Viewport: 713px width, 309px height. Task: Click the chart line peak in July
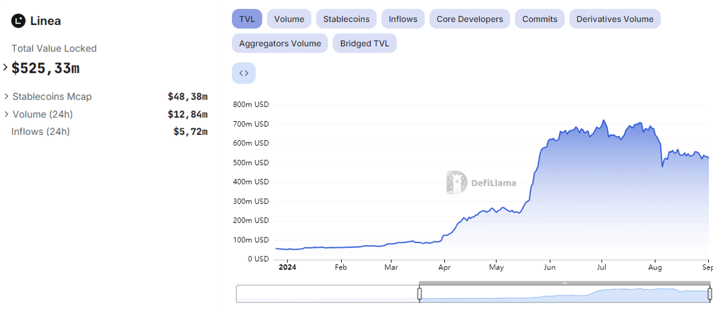point(604,120)
